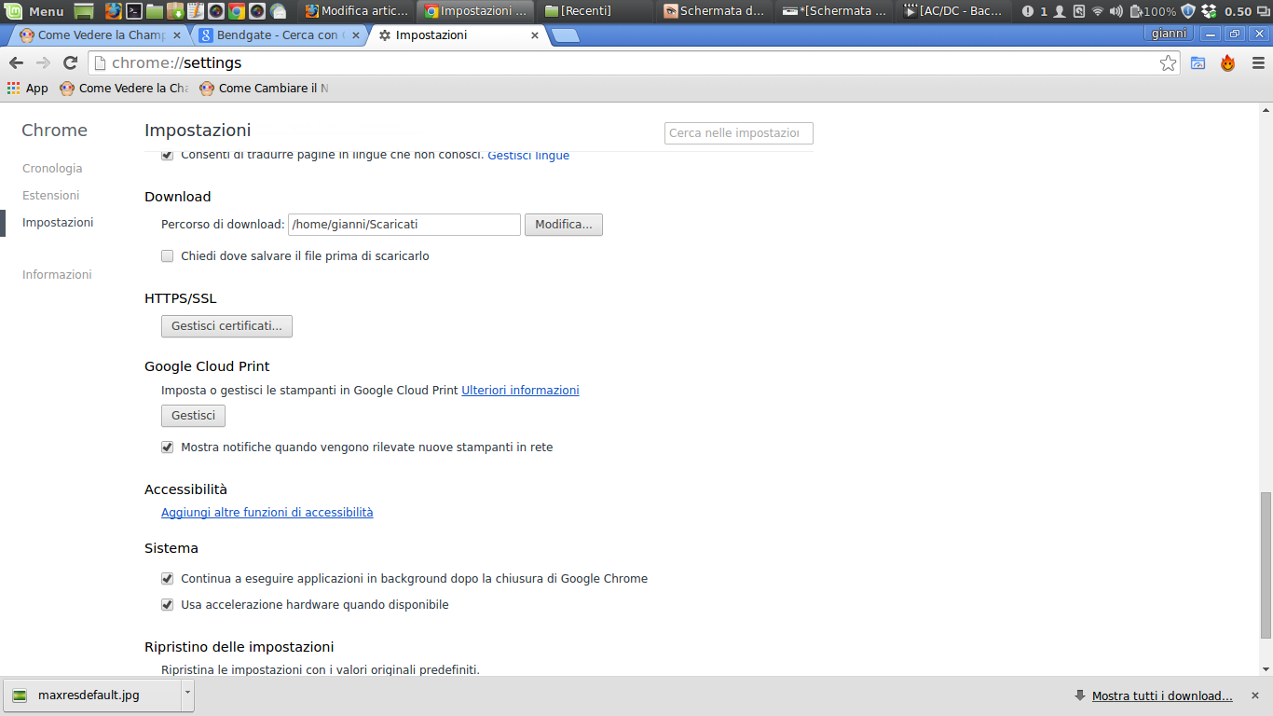Launch the terminal from the panel
This screenshot has width=1273, height=716.
click(x=134, y=11)
